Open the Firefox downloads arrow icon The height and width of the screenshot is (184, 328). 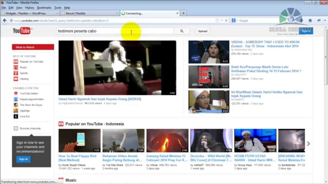(302, 20)
